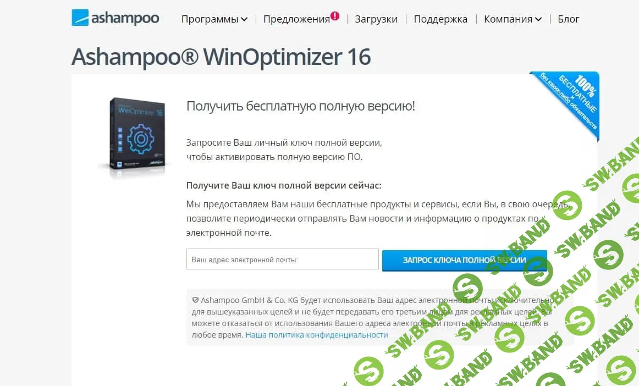Go to the Загрузки page
This screenshot has width=639, height=386.
[376, 19]
